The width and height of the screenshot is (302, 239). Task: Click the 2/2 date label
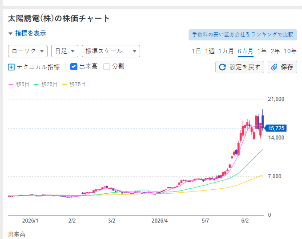point(72,221)
